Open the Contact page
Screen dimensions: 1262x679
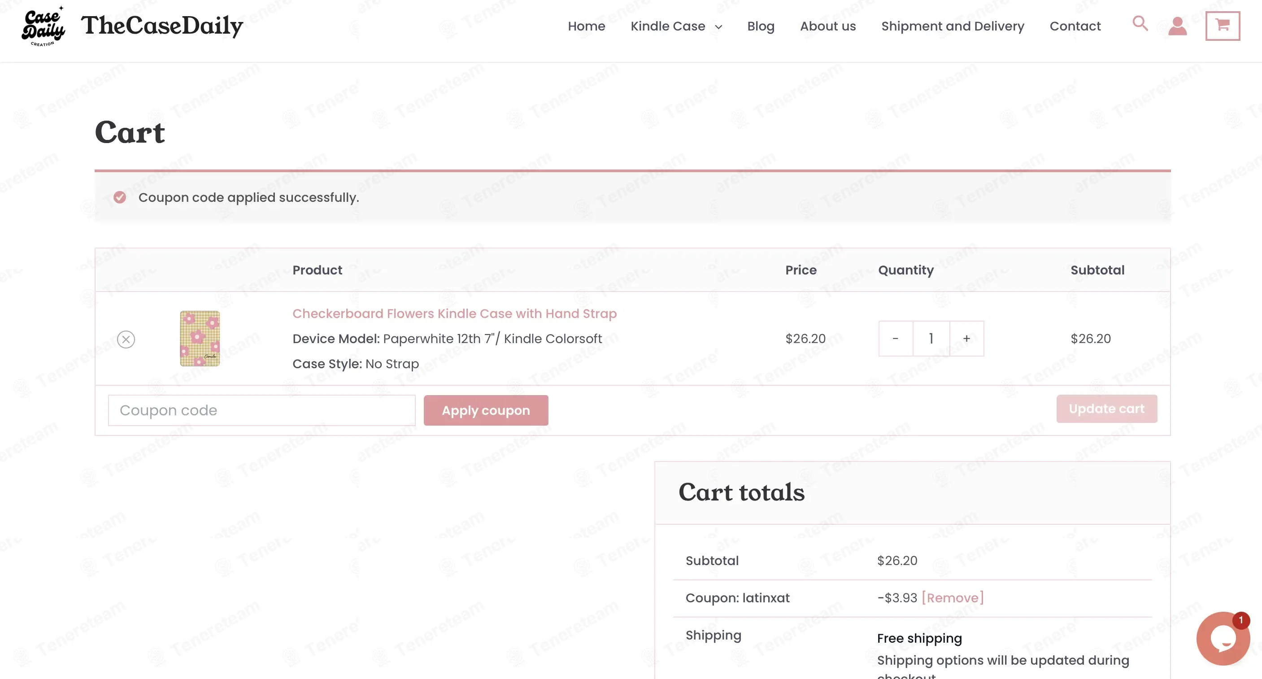pyautogui.click(x=1075, y=26)
